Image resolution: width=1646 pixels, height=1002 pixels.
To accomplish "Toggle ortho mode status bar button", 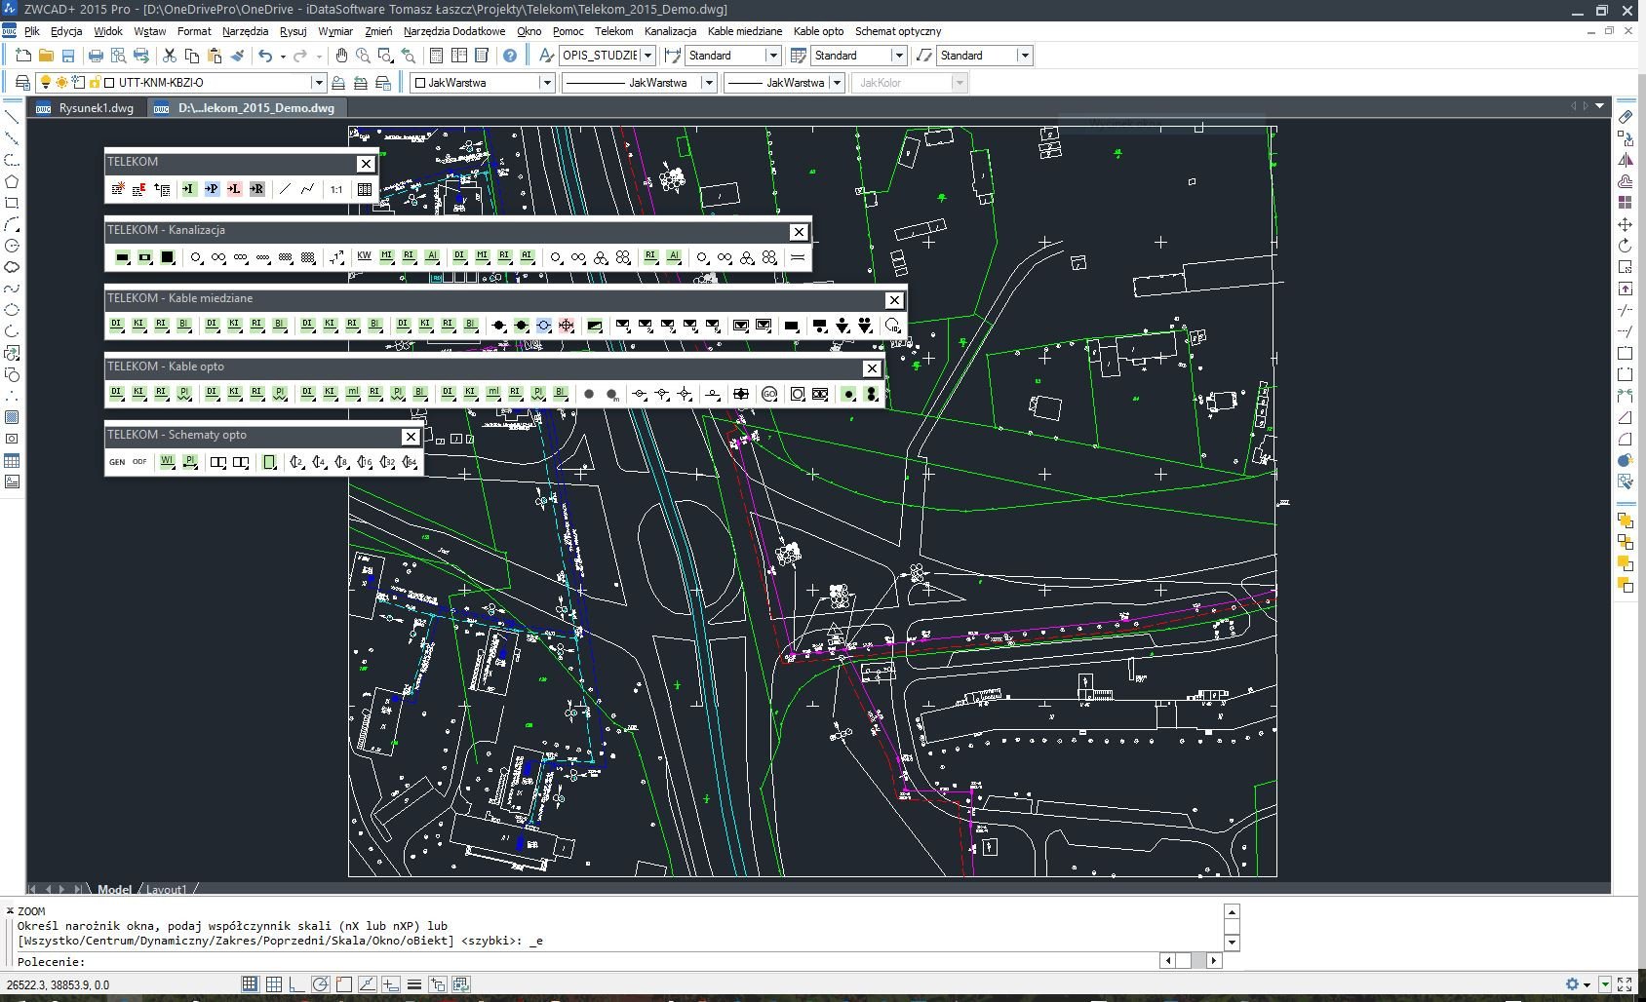I will 296,984.
